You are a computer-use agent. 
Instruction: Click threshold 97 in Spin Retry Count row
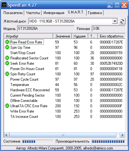click(92, 74)
